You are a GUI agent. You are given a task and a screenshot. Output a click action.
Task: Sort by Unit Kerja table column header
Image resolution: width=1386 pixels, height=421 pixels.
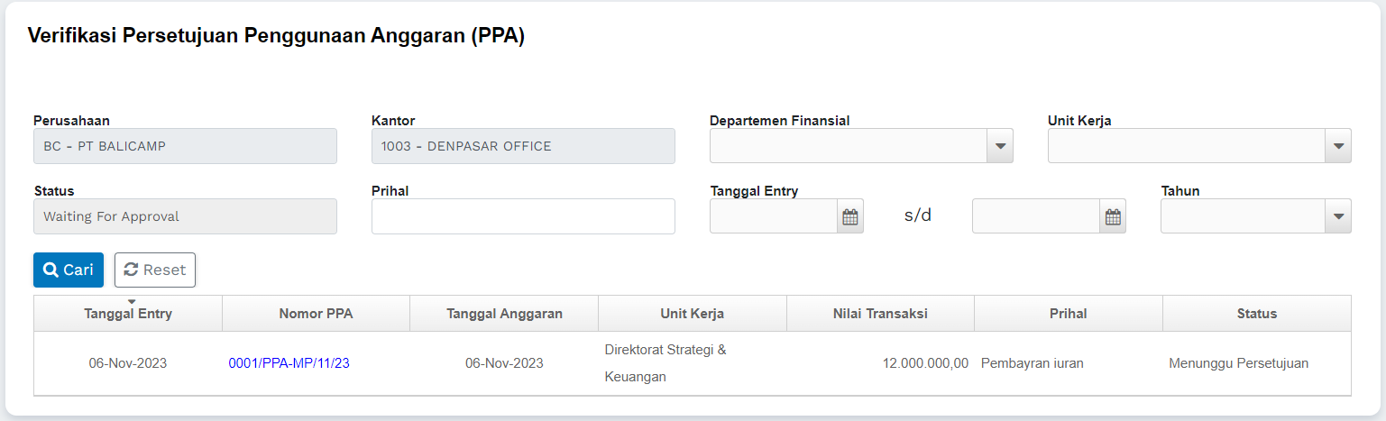point(692,314)
